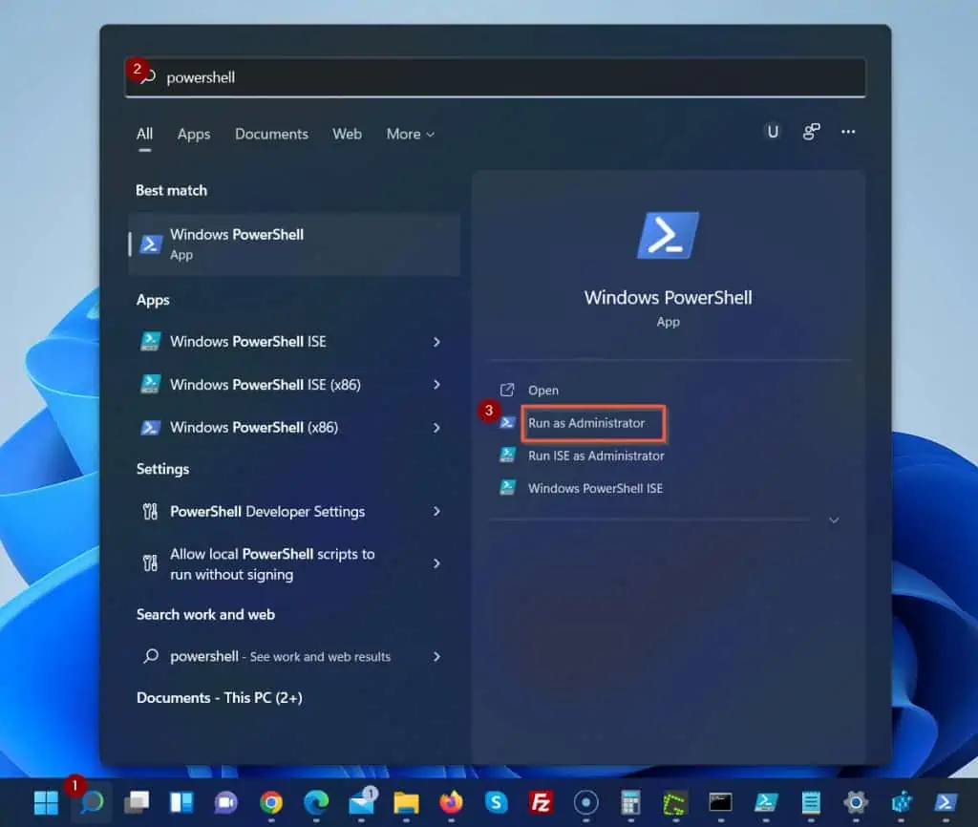The width and height of the screenshot is (978, 827).
Task: Expand the More filter dropdown
Action: [410, 135]
